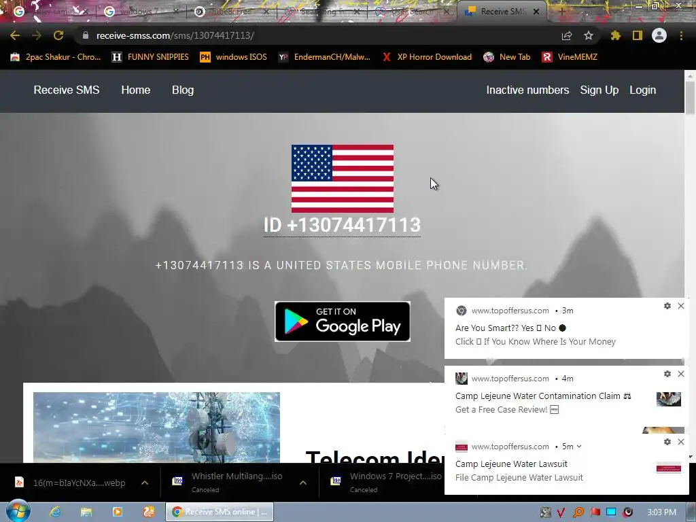Image resolution: width=696 pixels, height=522 pixels.
Task: Open gear on Camp Lejeune Water Lawsuit notification
Action: [x=667, y=442]
